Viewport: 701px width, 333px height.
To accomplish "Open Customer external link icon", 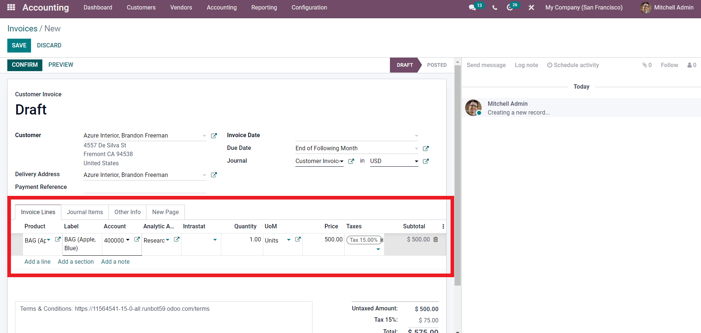I will coord(214,136).
